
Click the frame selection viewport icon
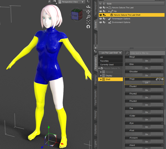88,22
